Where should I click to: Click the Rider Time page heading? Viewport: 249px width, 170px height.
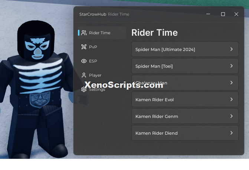pos(154,33)
